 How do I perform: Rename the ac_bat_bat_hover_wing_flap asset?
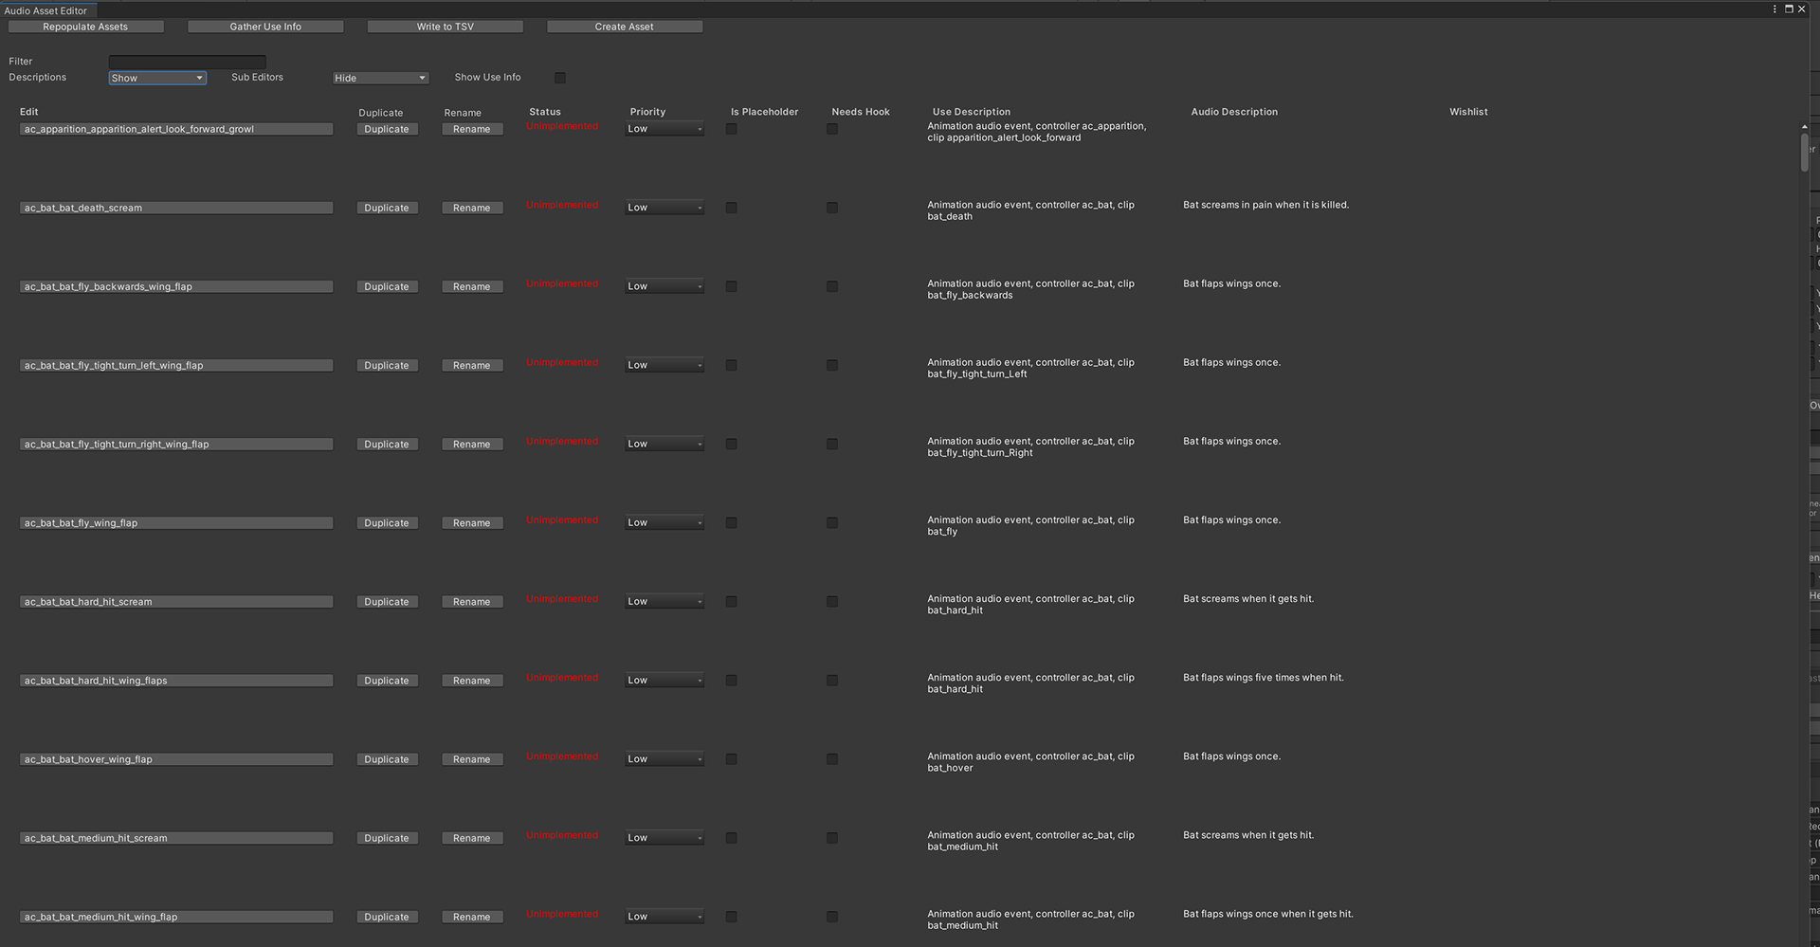(x=471, y=759)
